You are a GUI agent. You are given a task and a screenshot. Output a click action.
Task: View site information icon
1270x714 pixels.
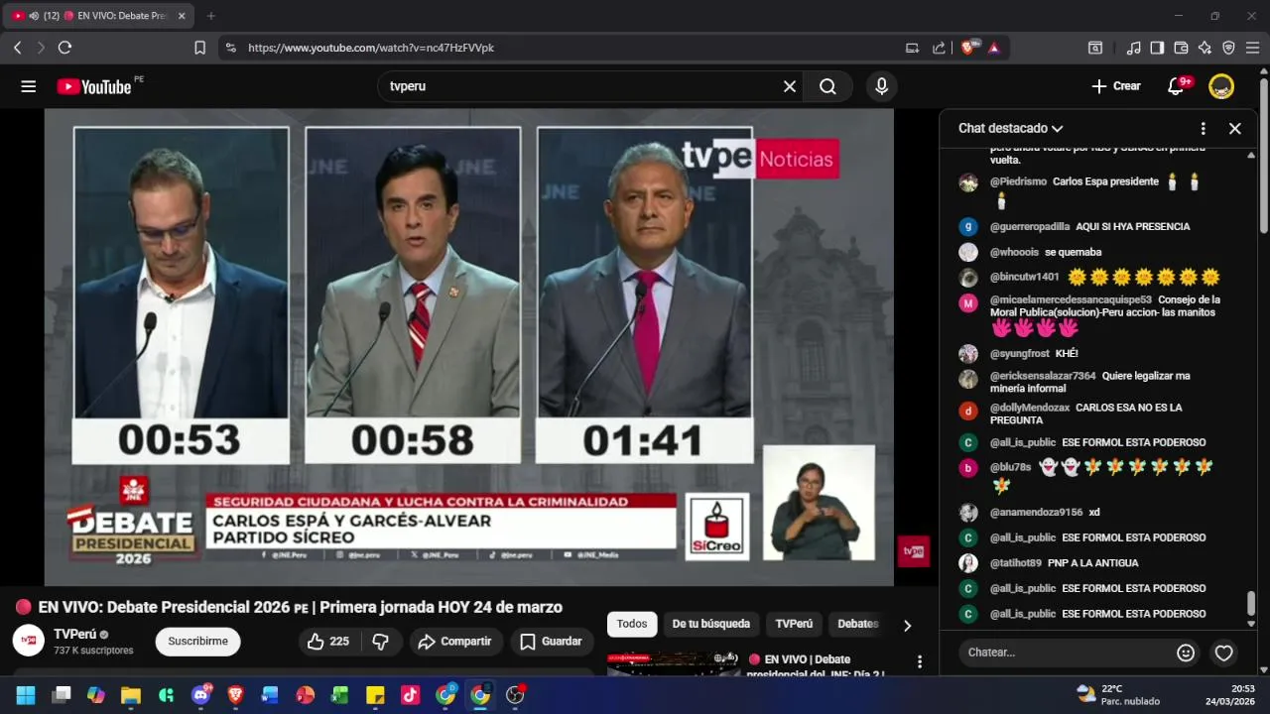230,48
